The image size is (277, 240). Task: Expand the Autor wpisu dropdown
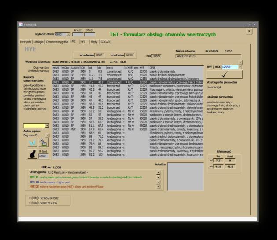pos(47,135)
